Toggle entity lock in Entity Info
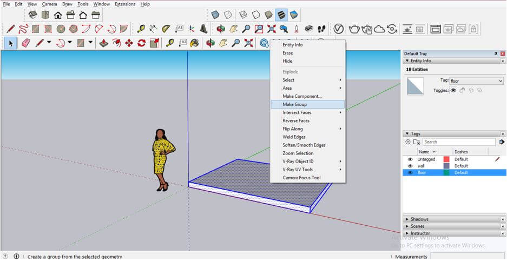Screen dimensions: 507x262 click(x=463, y=91)
